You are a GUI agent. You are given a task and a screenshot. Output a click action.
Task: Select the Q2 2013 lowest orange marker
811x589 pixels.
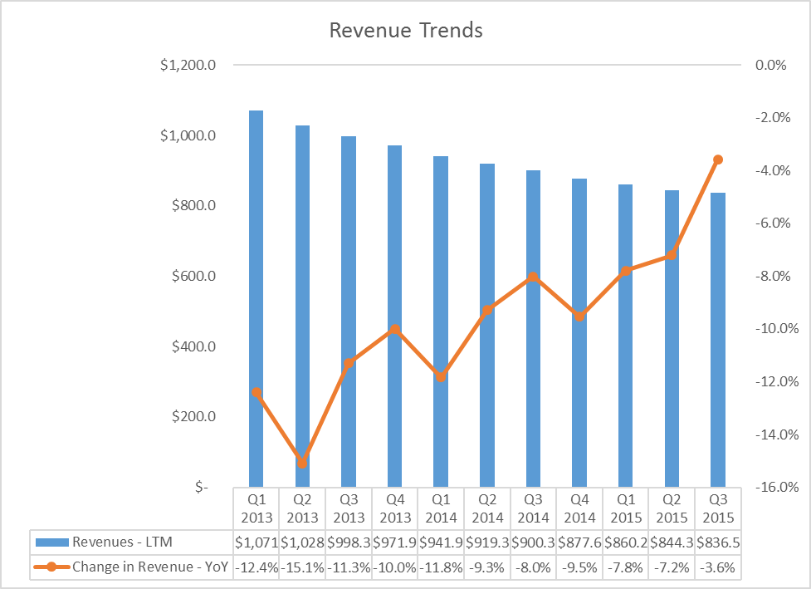click(303, 464)
